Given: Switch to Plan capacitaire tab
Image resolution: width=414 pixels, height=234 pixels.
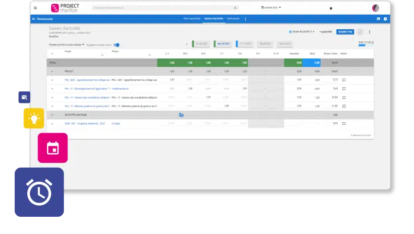Looking at the screenshot, I should click(x=192, y=18).
